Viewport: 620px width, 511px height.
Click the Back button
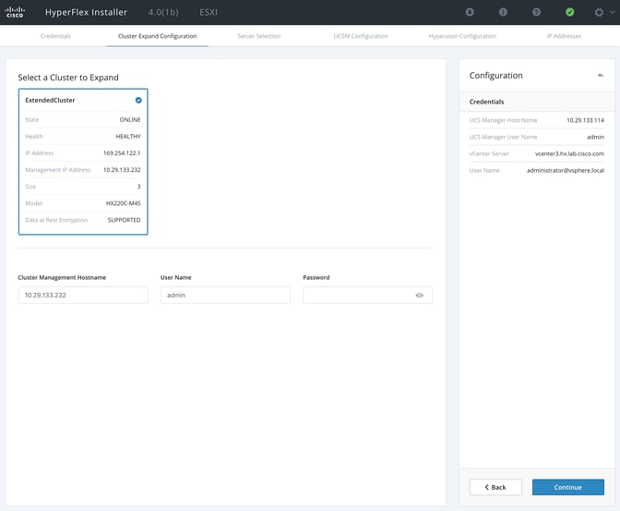point(495,487)
